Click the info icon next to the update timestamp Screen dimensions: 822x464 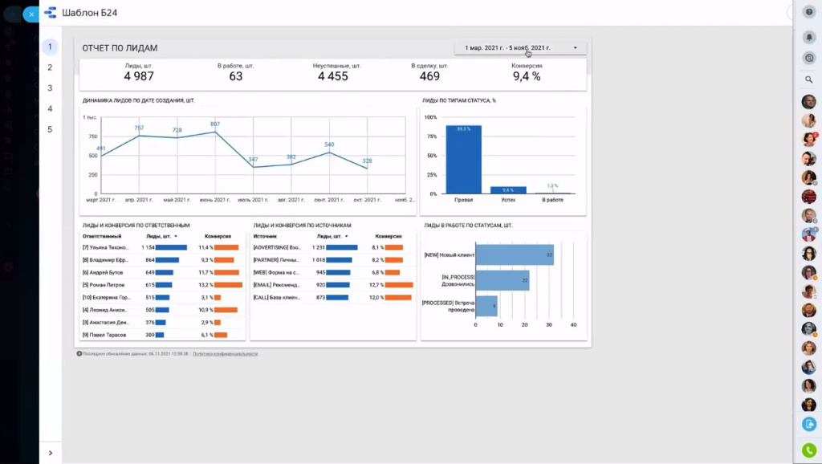(79, 353)
